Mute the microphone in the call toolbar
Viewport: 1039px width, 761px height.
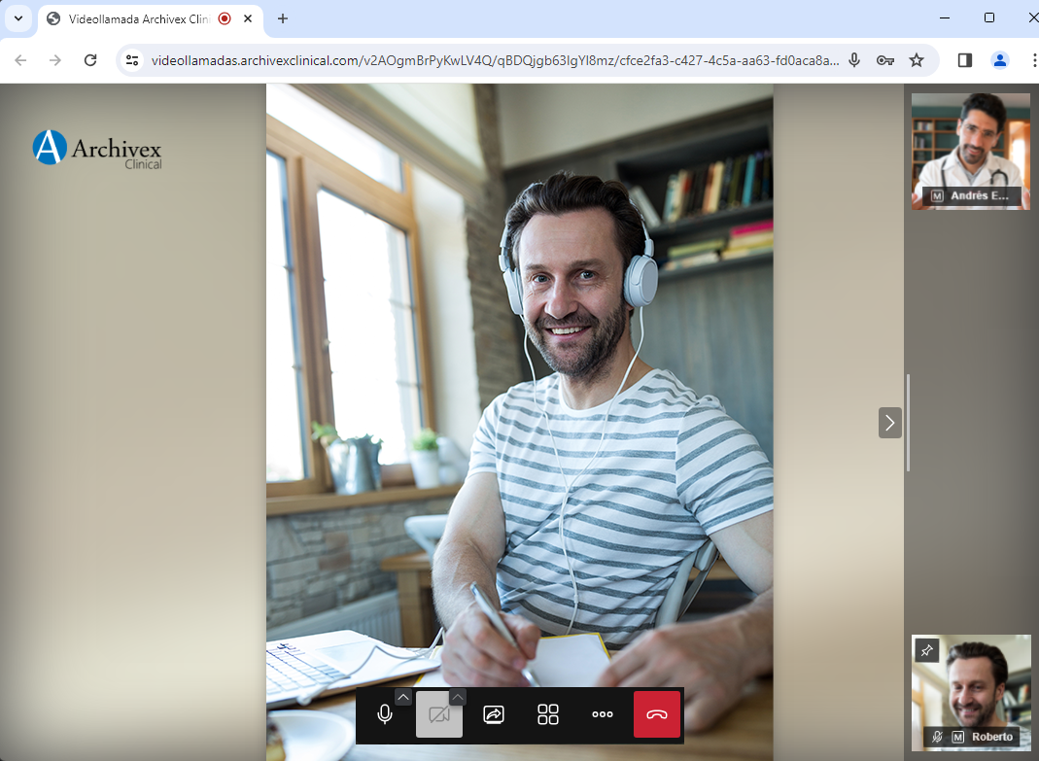coord(385,715)
